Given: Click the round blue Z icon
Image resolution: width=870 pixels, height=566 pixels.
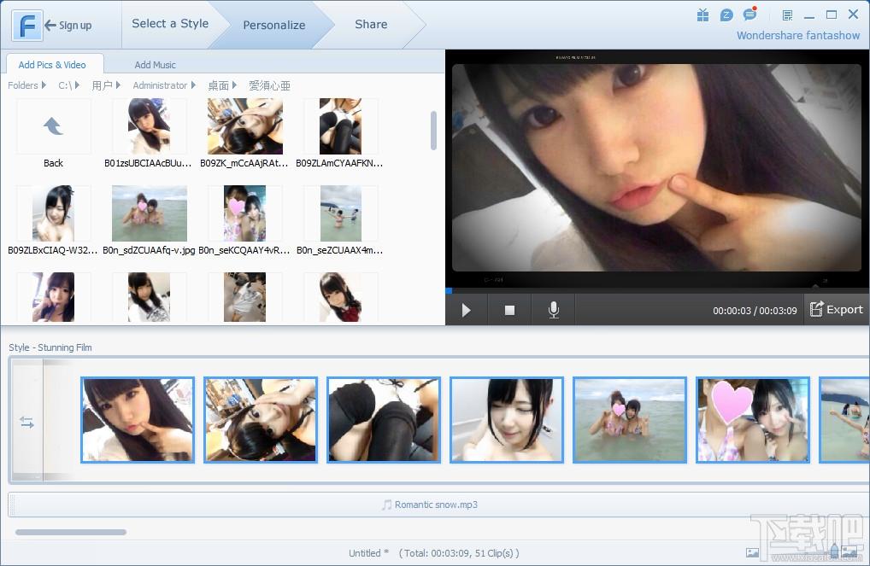Looking at the screenshot, I should (726, 15).
